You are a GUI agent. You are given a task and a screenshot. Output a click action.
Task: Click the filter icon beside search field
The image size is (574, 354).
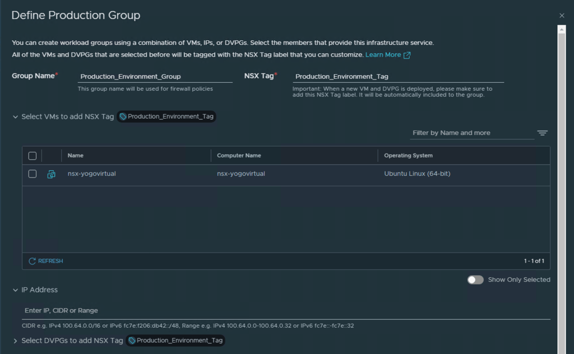542,133
